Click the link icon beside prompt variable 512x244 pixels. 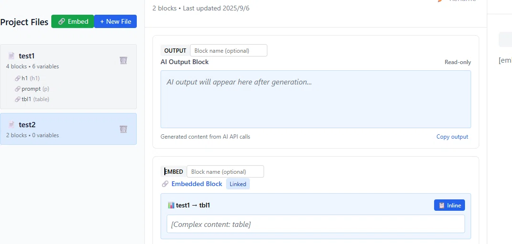[18, 89]
